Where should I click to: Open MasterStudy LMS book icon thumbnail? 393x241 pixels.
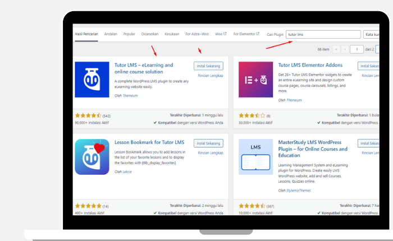click(x=255, y=157)
